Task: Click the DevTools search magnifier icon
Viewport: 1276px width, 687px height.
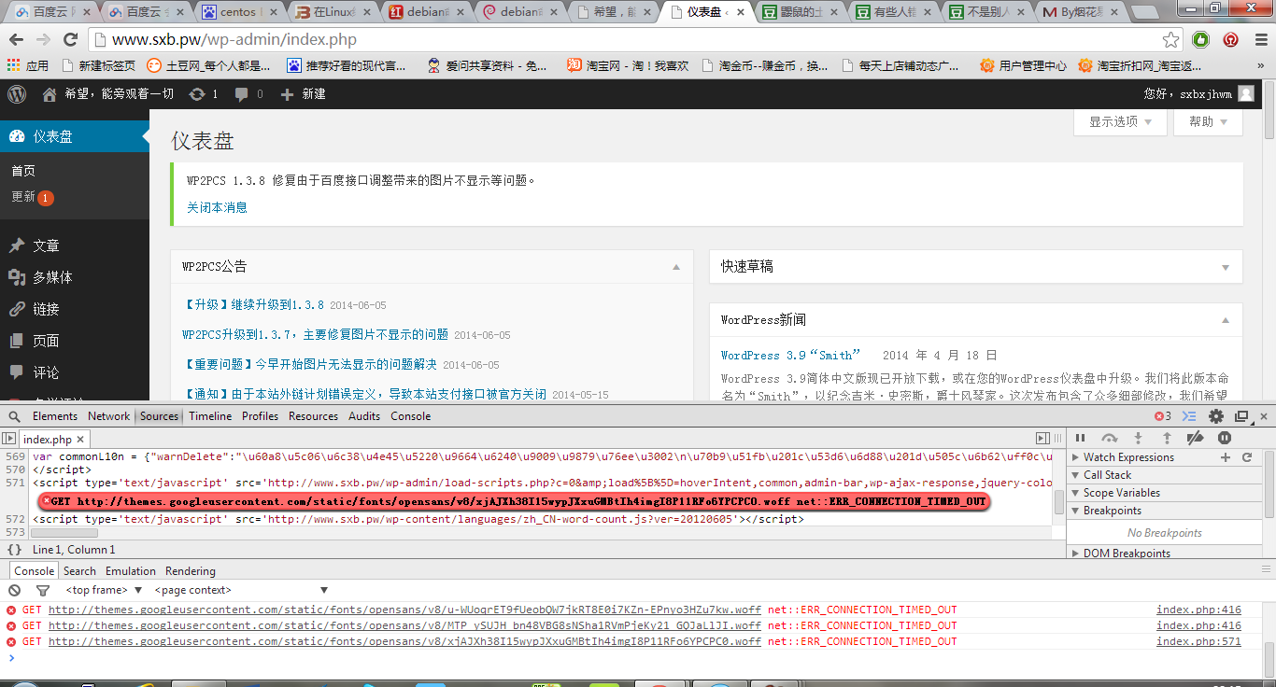Action: [15, 416]
